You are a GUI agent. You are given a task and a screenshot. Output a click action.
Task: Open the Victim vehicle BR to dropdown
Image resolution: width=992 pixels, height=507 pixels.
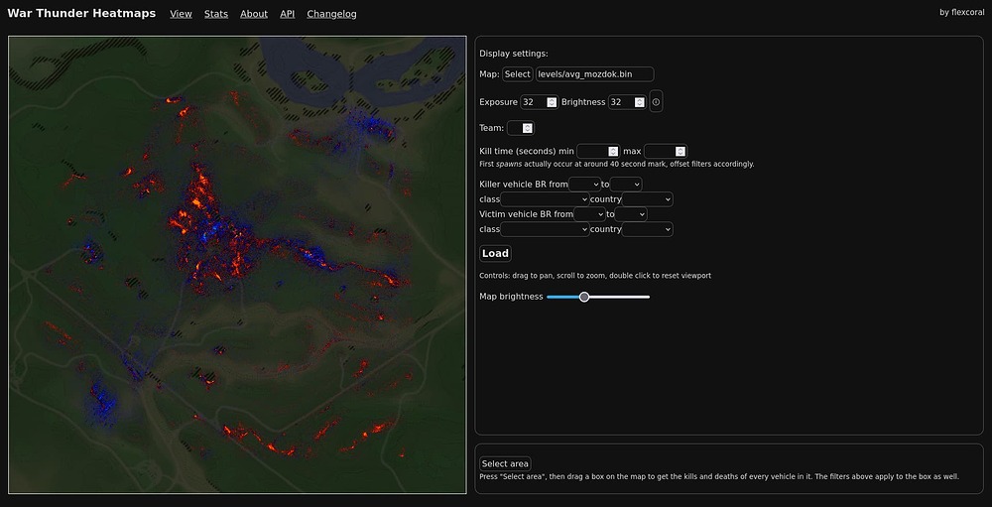(x=631, y=214)
